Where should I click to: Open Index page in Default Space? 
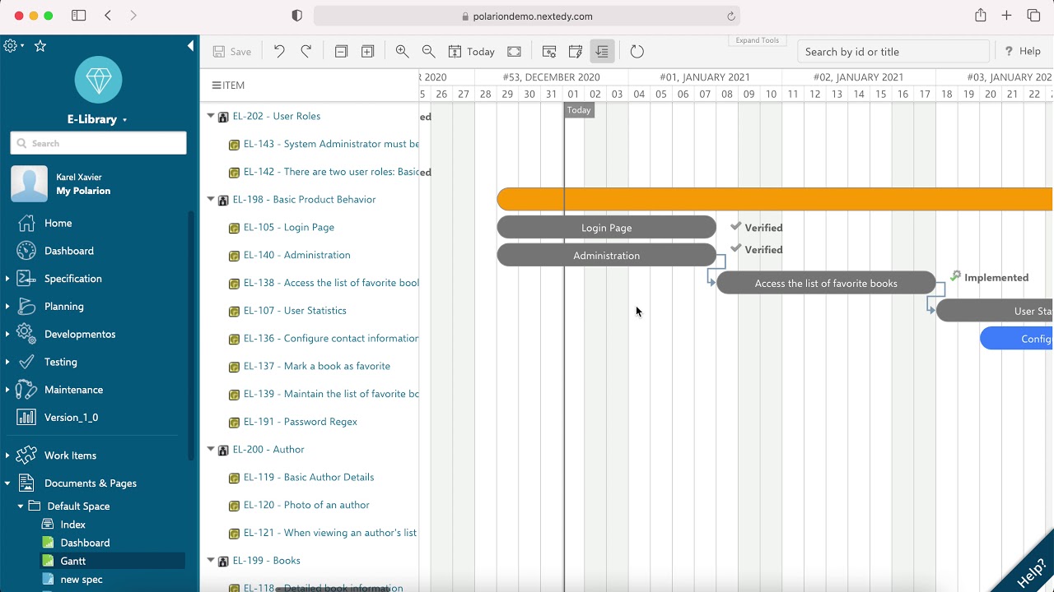[x=72, y=525]
